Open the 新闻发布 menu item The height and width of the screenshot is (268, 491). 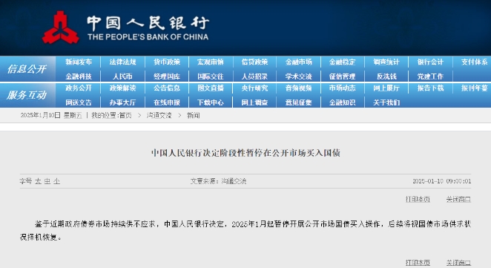click(x=79, y=62)
